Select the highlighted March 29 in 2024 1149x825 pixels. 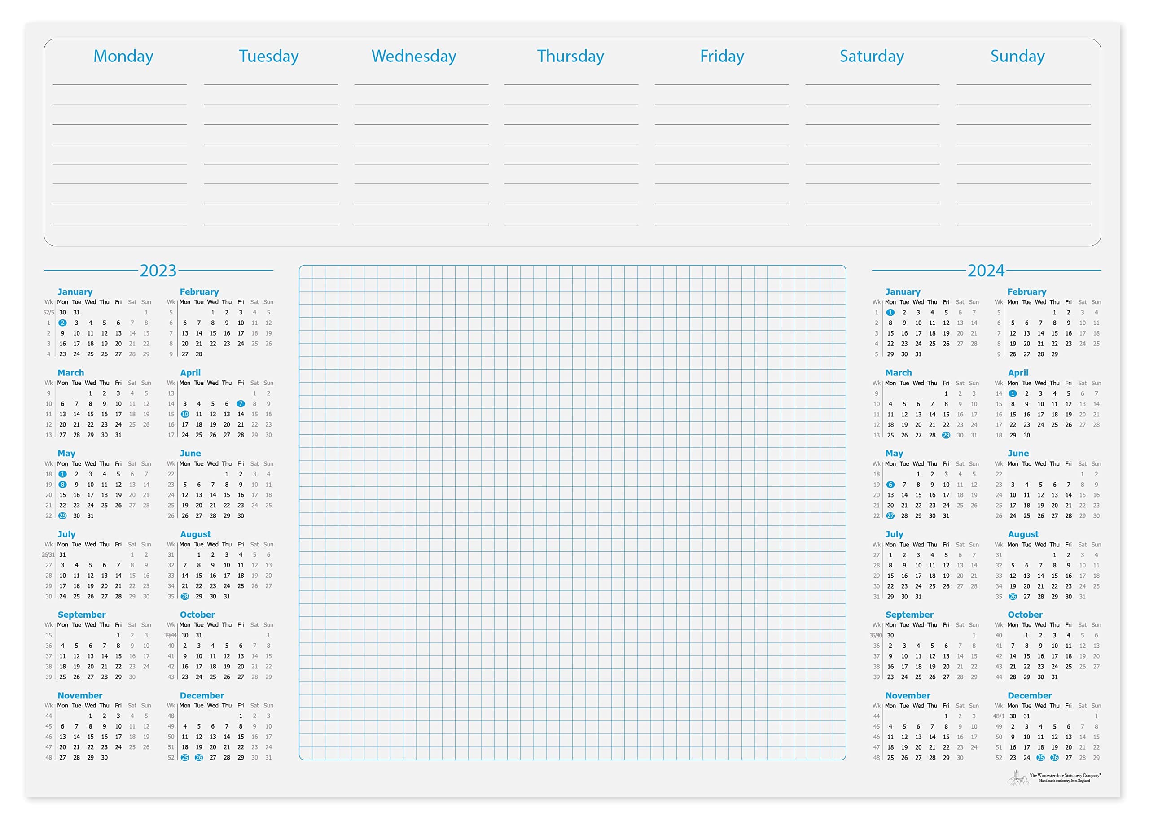tap(946, 435)
